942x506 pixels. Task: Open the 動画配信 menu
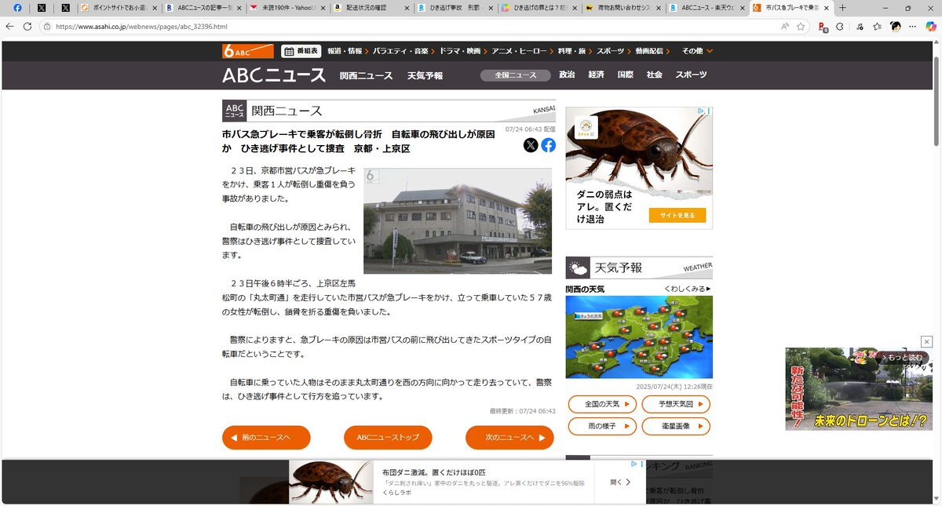click(x=654, y=51)
